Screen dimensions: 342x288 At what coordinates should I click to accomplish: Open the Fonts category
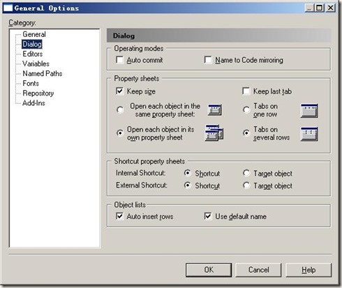[31, 84]
